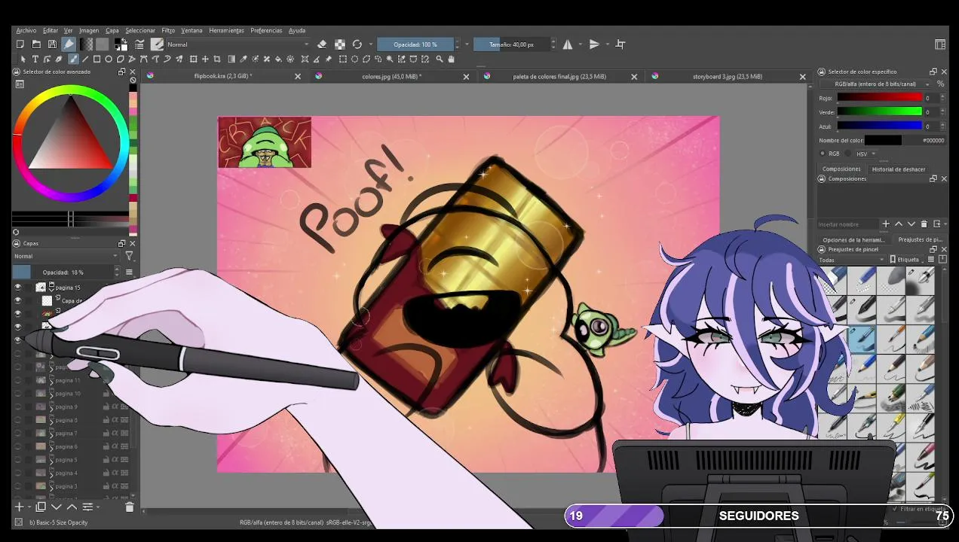This screenshot has height=542, width=959.
Task: Open the Archivo menu
Action: coord(26,30)
